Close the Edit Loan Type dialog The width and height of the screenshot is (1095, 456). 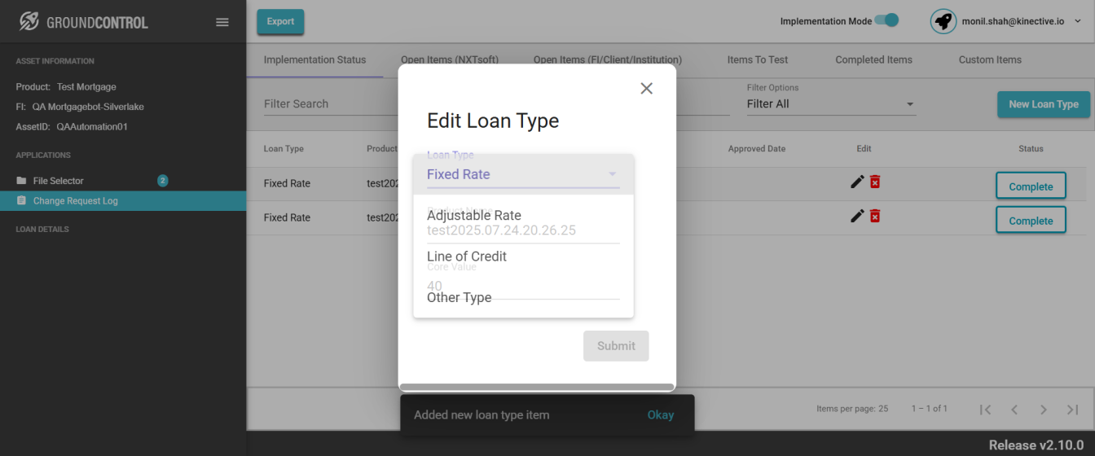coord(646,88)
